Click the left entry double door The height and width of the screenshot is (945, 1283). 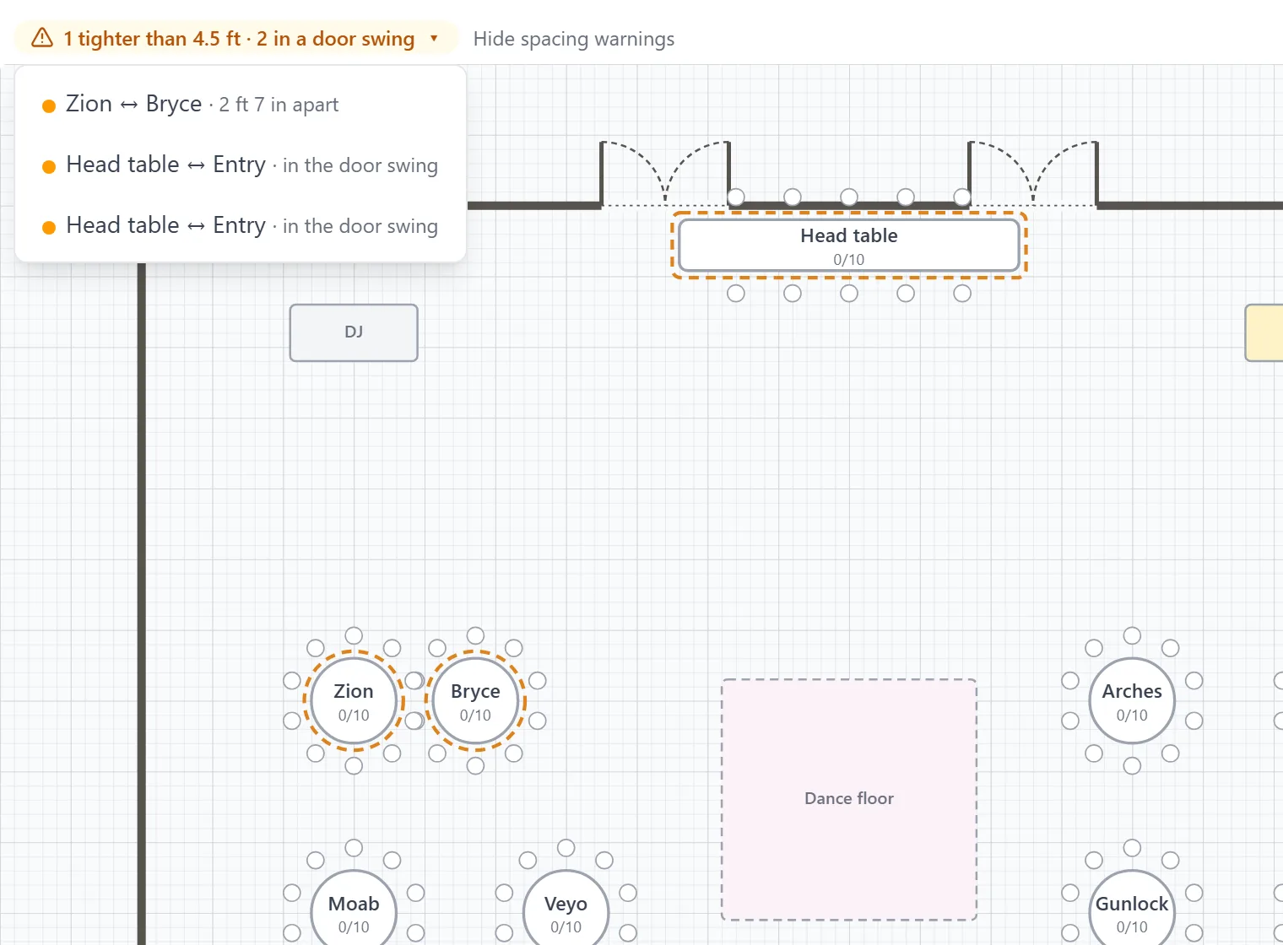(665, 173)
